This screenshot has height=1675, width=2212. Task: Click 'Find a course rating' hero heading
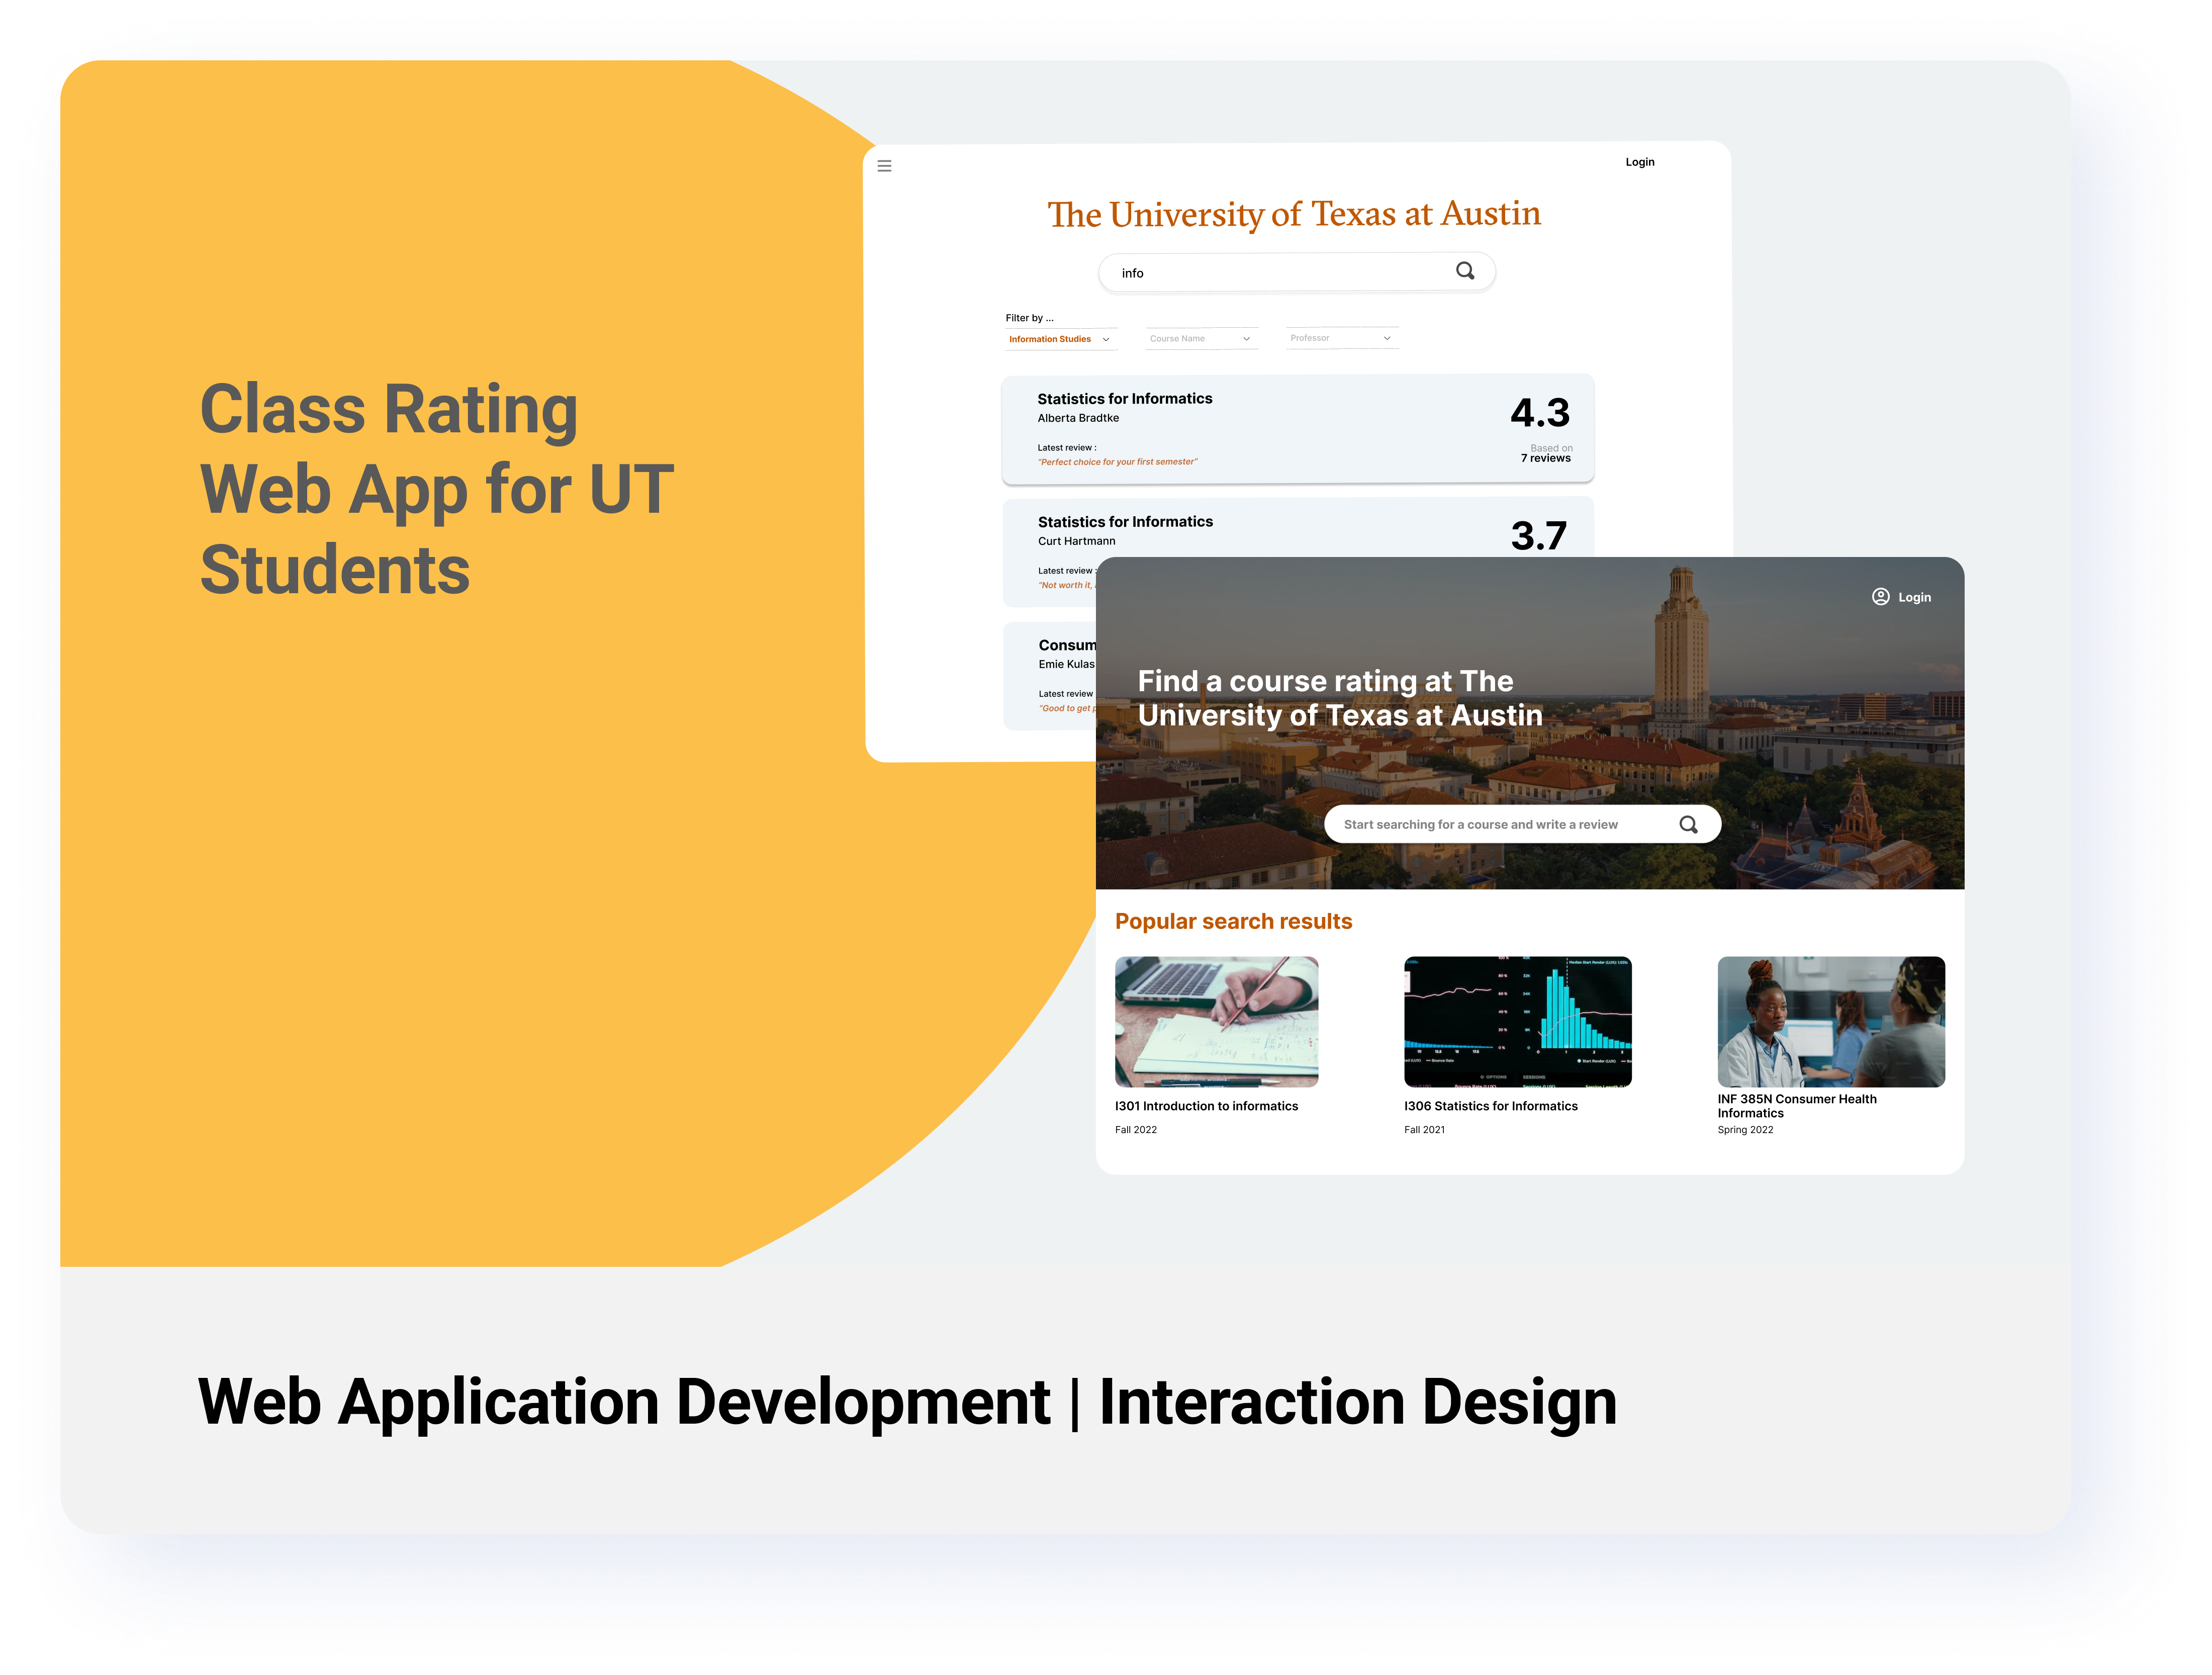tap(1340, 698)
